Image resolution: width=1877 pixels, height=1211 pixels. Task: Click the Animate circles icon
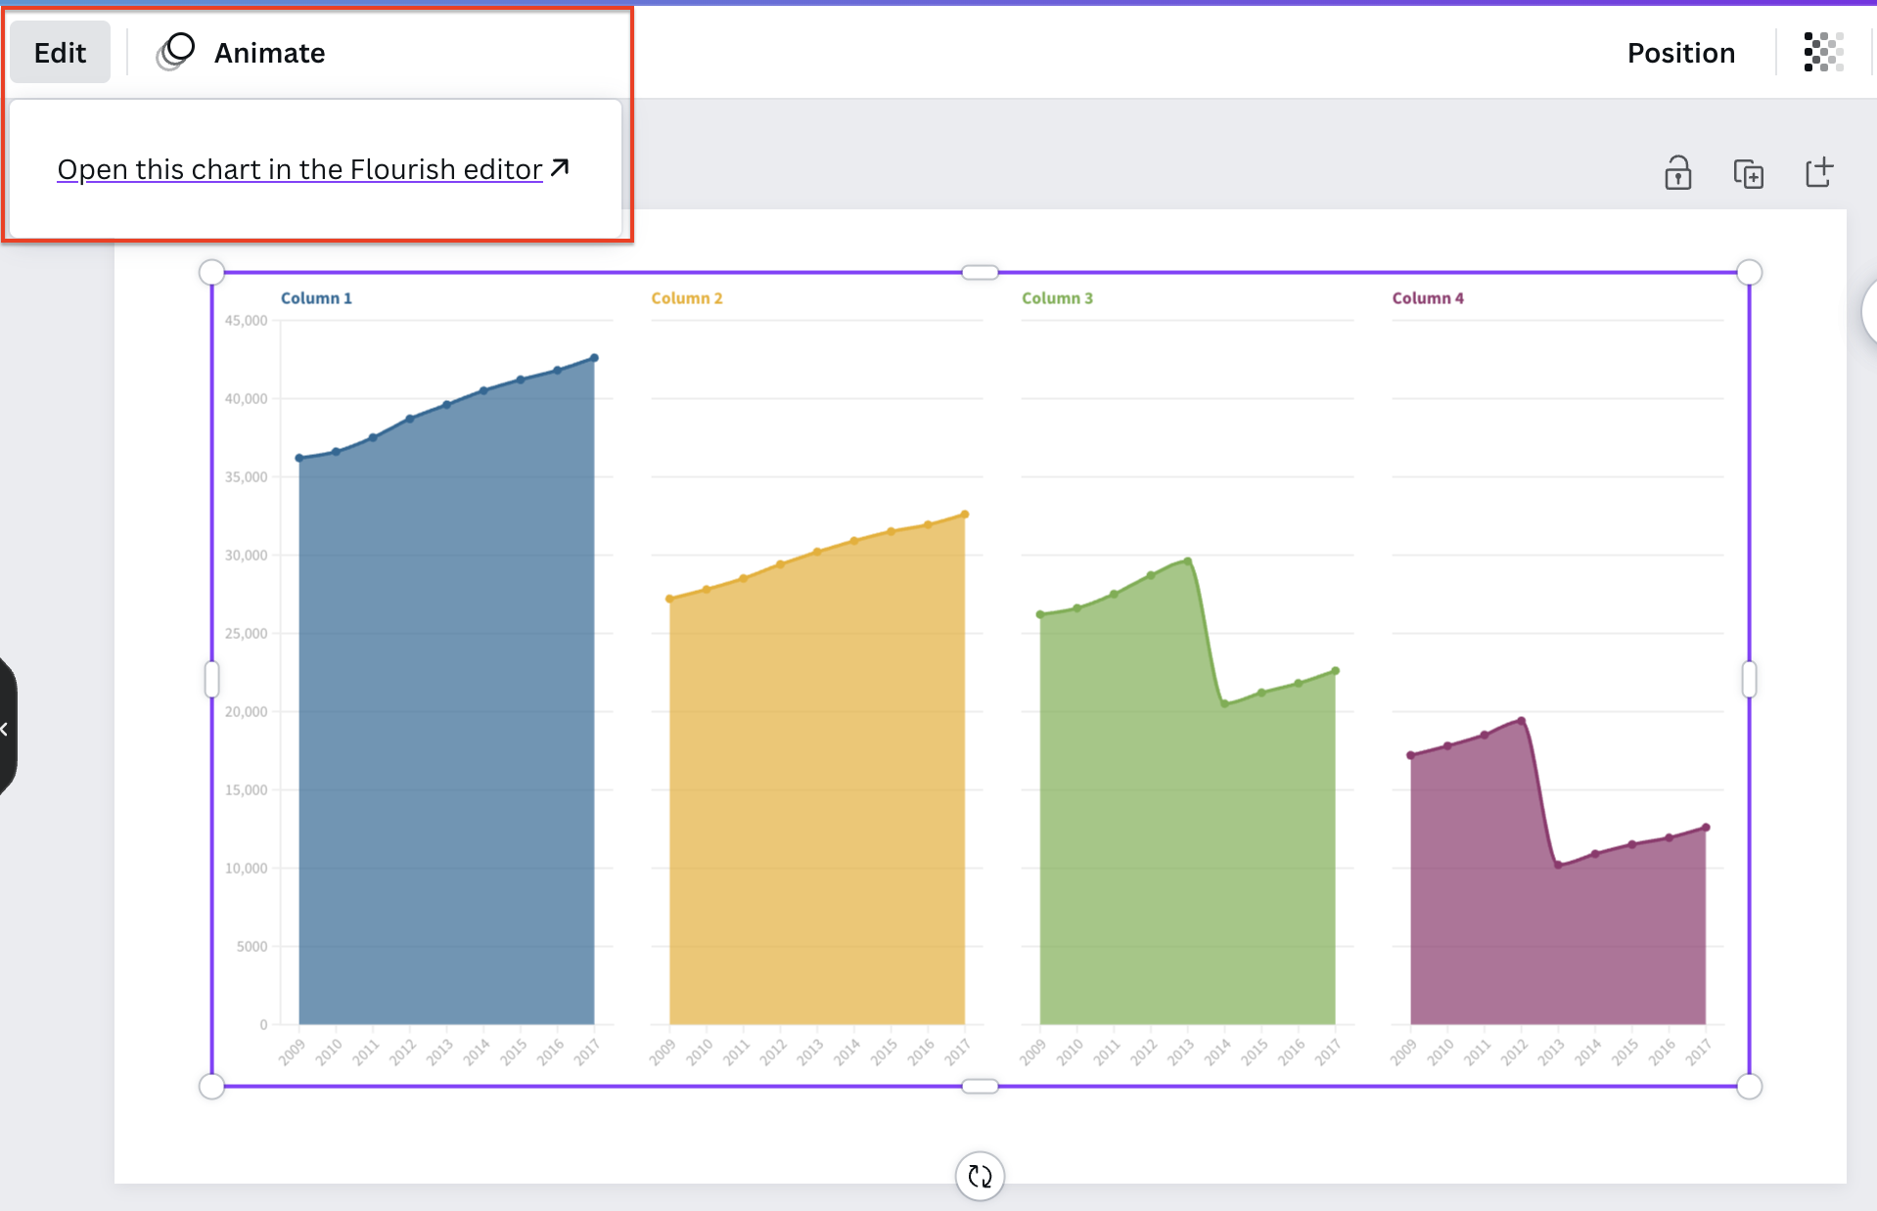[x=176, y=52]
